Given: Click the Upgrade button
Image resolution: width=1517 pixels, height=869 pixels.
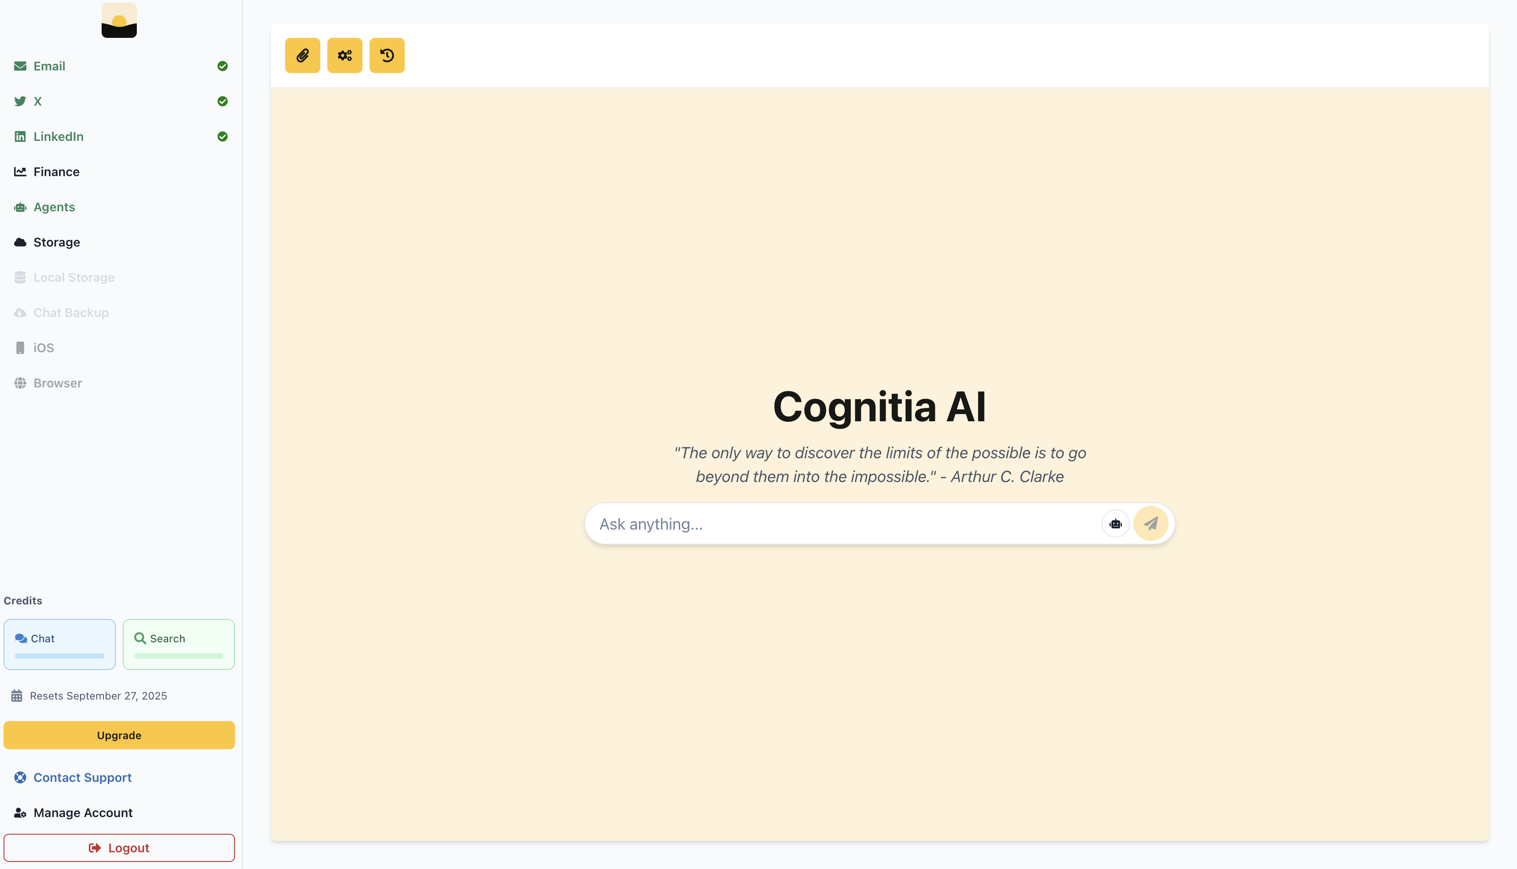Looking at the screenshot, I should pos(119,735).
